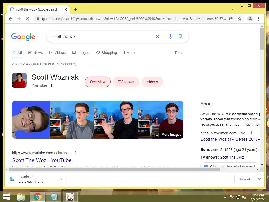Image resolution: width=269 pixels, height=202 pixels.
Task: Open Scott Wozniak profile thumbnail
Action: 19,80
